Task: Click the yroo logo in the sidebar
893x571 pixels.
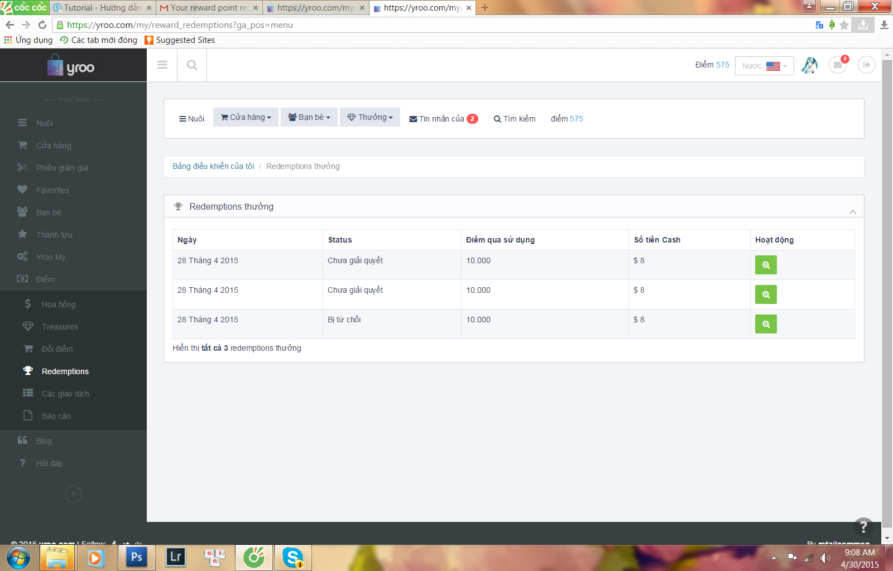Action: point(71,66)
